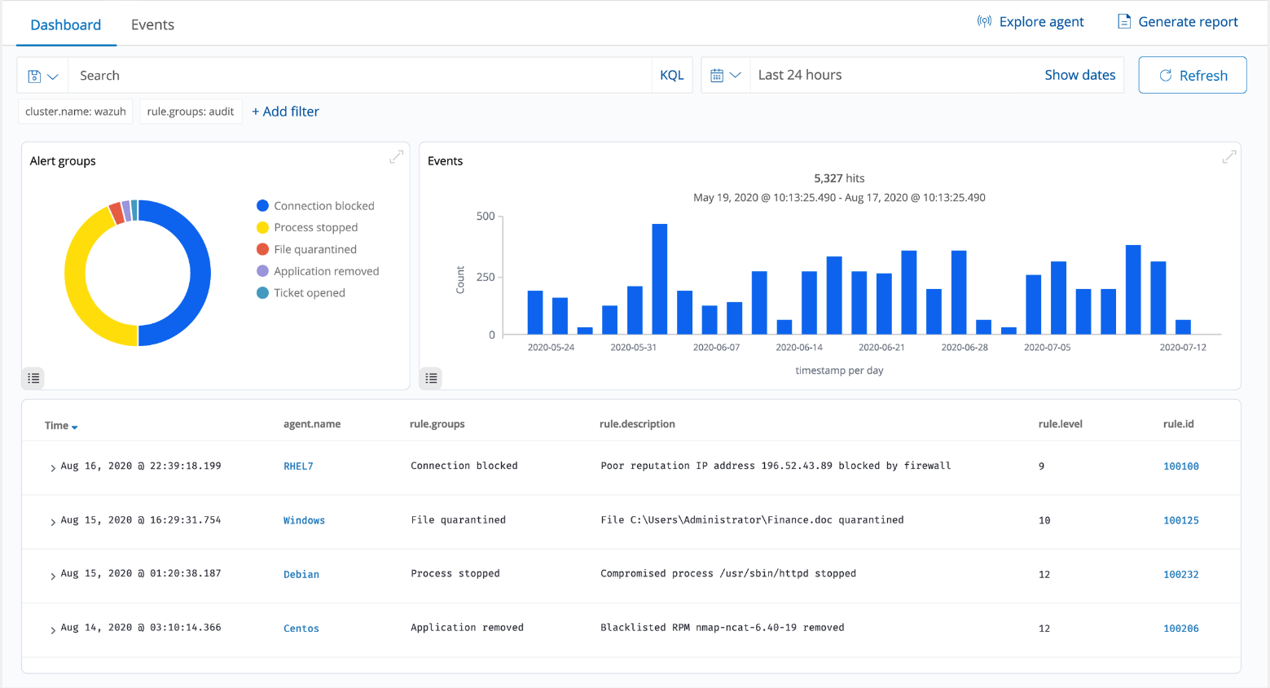Open the Last 24 hours time range
1270x688 pixels.
coord(800,75)
